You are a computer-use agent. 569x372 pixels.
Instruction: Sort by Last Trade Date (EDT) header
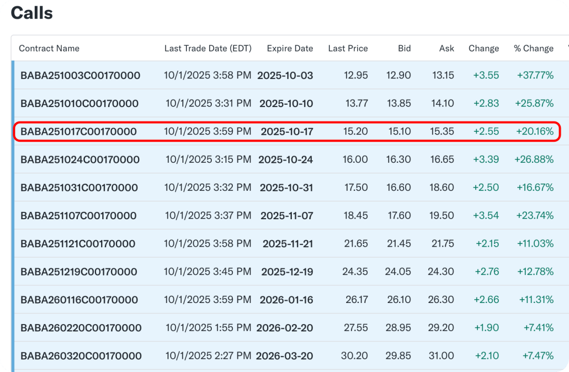click(208, 48)
